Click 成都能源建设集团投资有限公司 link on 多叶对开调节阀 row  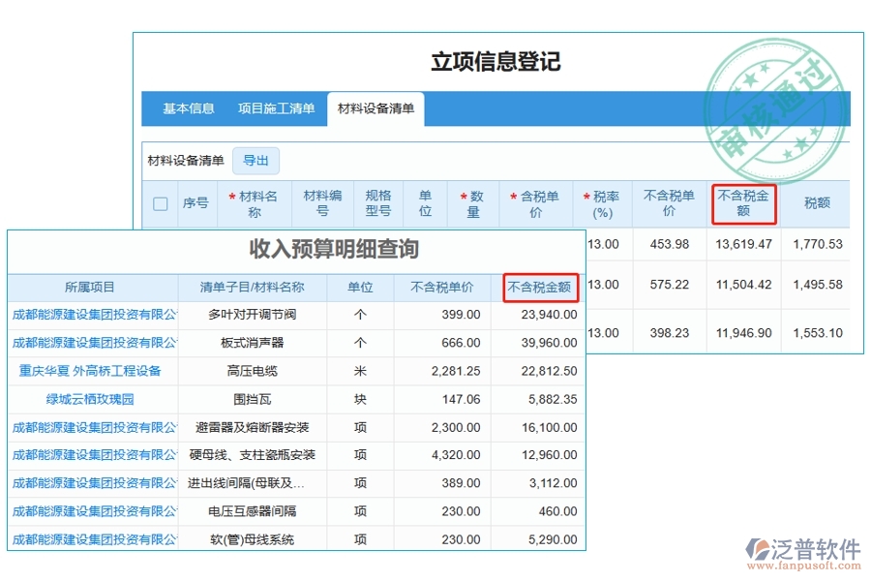pos(92,315)
